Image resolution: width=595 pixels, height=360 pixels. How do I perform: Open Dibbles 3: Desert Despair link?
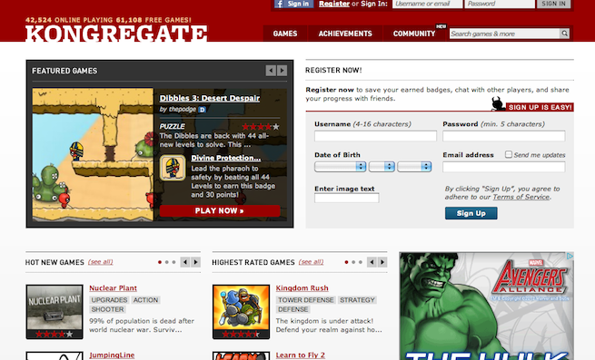210,98
